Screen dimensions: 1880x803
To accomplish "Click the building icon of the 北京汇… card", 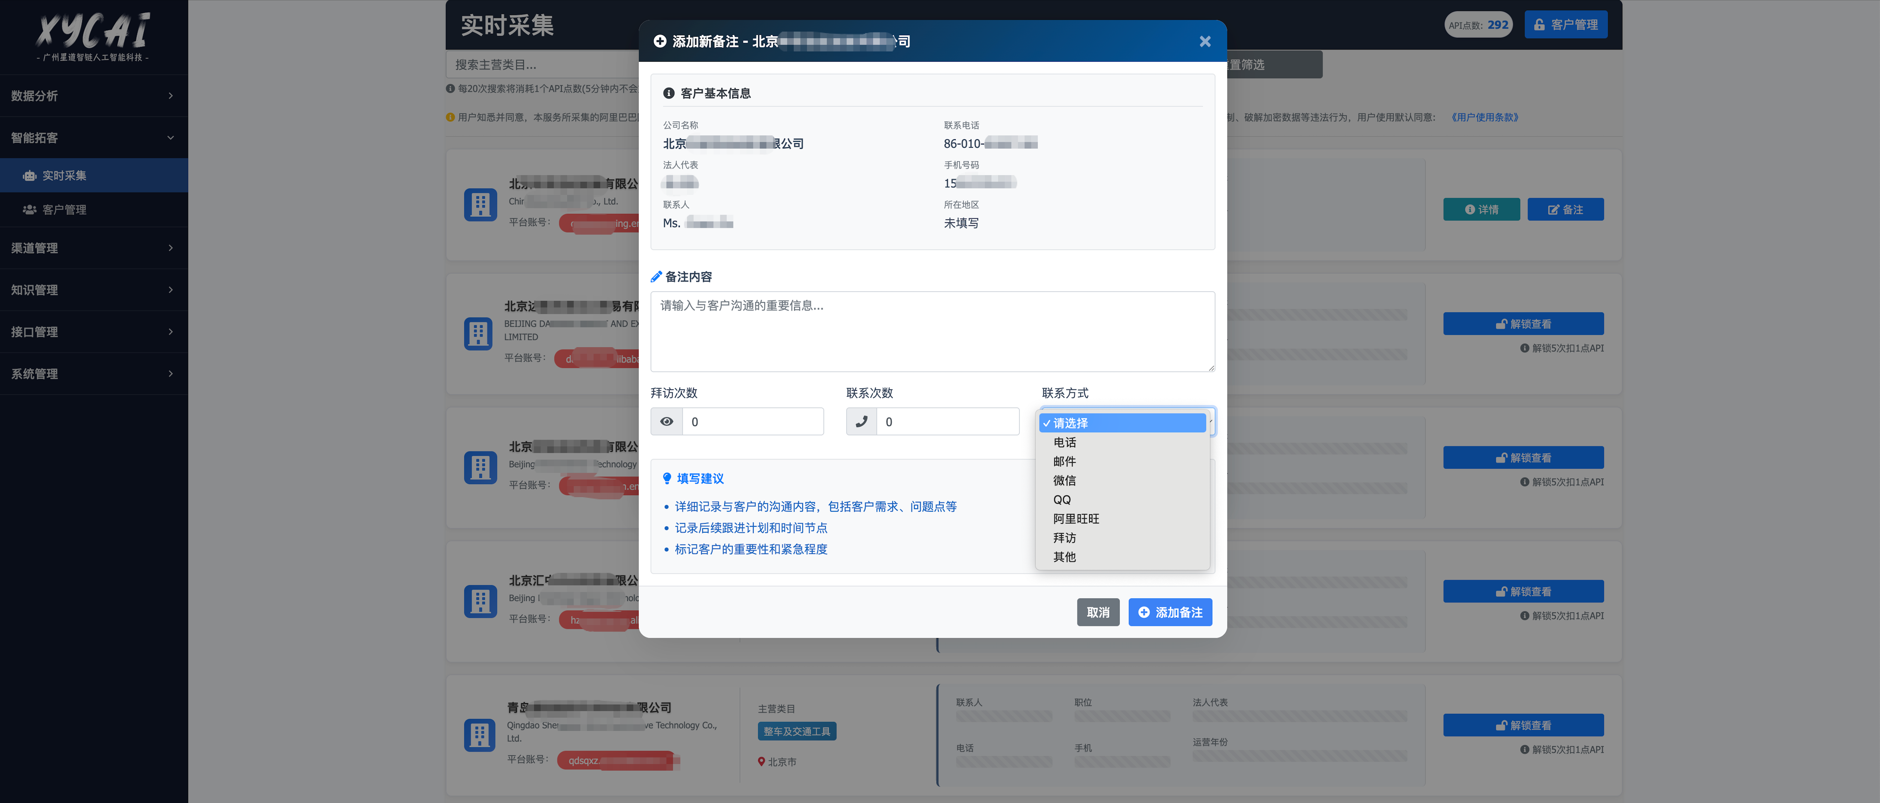I will [x=480, y=602].
